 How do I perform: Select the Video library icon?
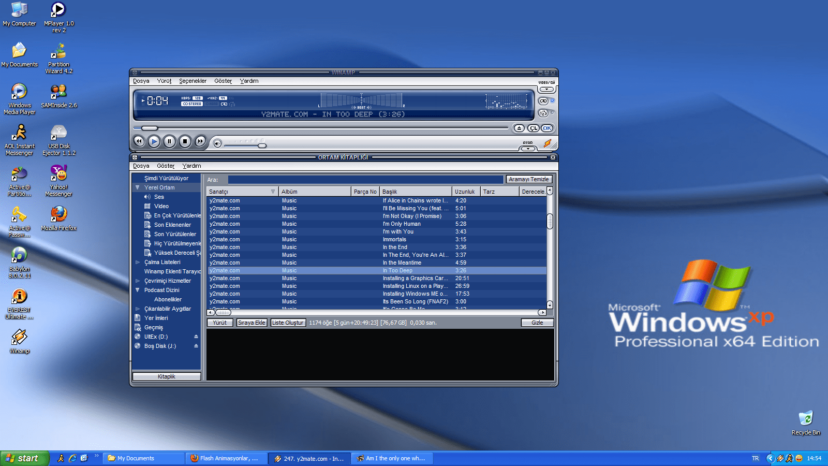pyautogui.click(x=147, y=206)
